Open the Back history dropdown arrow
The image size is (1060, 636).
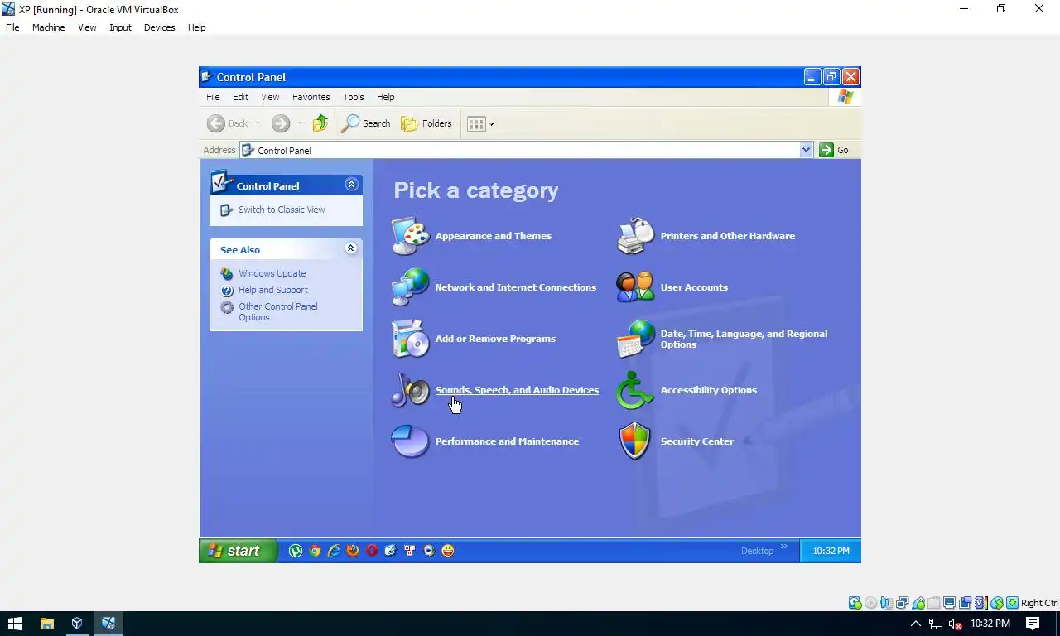[x=258, y=124]
